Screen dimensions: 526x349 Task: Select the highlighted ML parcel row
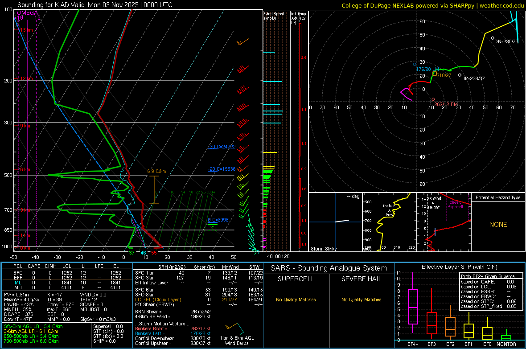click(67, 283)
